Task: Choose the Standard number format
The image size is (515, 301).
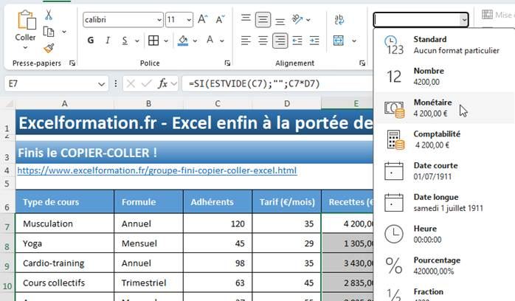Action: point(444,45)
